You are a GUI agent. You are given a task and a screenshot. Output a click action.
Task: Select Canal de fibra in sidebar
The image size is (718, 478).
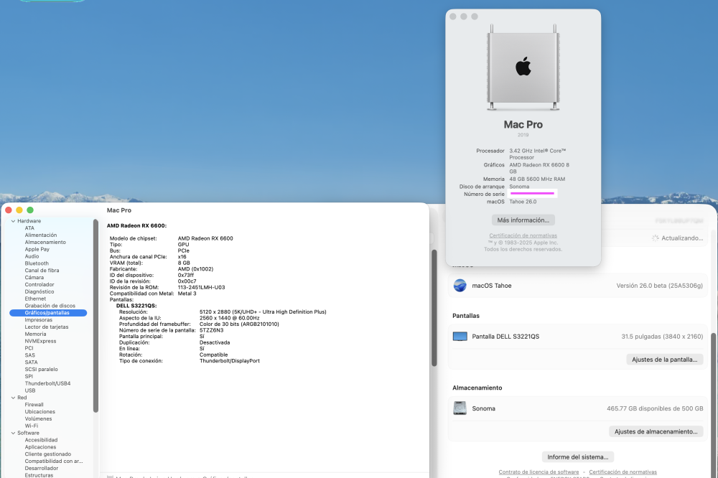click(42, 271)
